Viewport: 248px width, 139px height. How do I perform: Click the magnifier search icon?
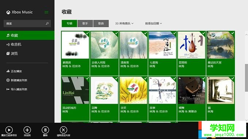[47, 24]
